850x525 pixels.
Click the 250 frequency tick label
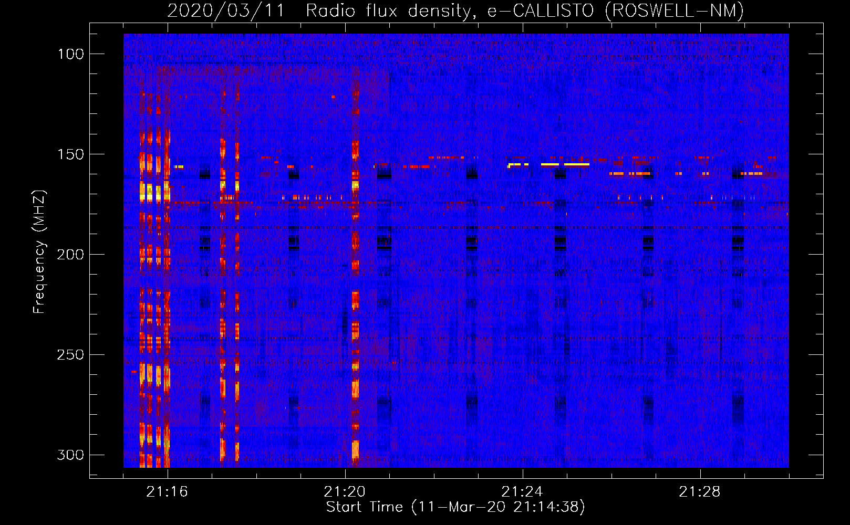[70, 355]
